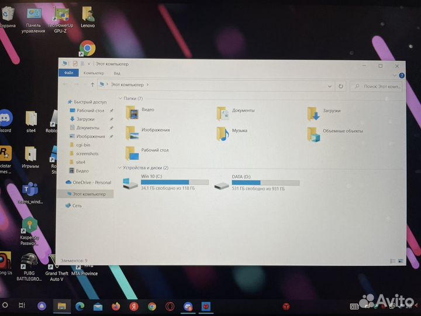Click D: drive usage bar
The height and width of the screenshot is (316, 421).
click(265, 183)
